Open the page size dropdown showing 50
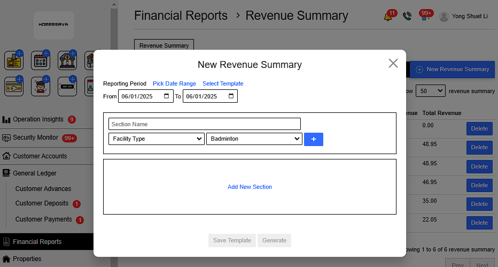Viewport: 498px width, 267px height. (430, 91)
